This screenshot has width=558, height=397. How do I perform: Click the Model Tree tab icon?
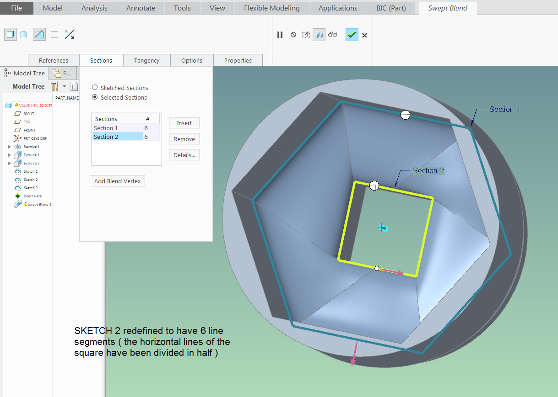(7, 73)
